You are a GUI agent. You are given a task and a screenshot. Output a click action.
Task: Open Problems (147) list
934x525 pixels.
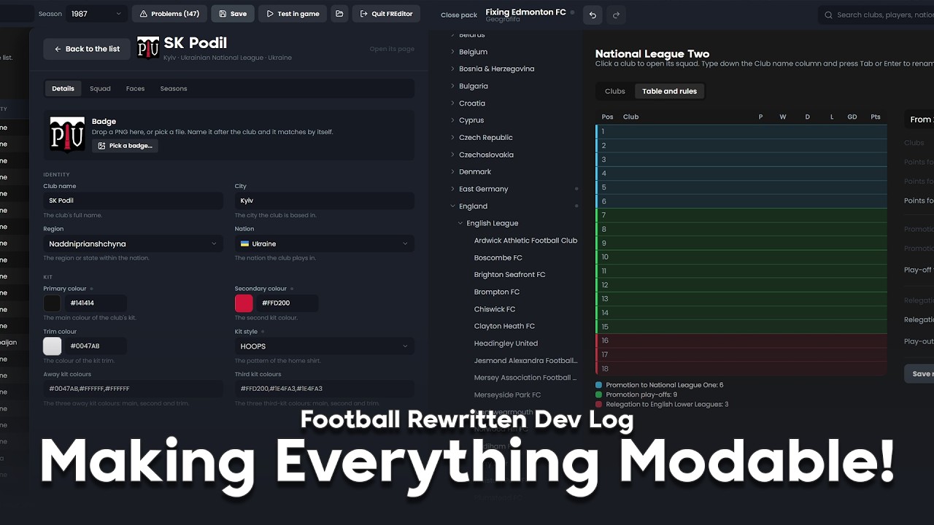point(169,14)
